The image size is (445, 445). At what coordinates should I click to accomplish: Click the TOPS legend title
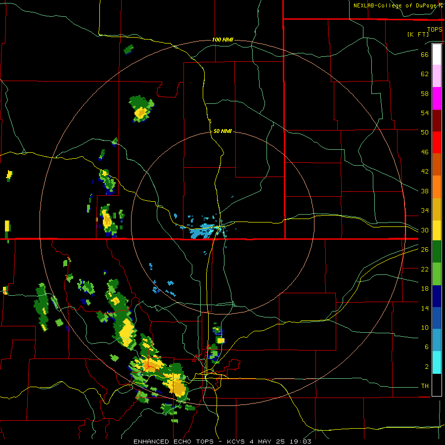pyautogui.click(x=435, y=30)
